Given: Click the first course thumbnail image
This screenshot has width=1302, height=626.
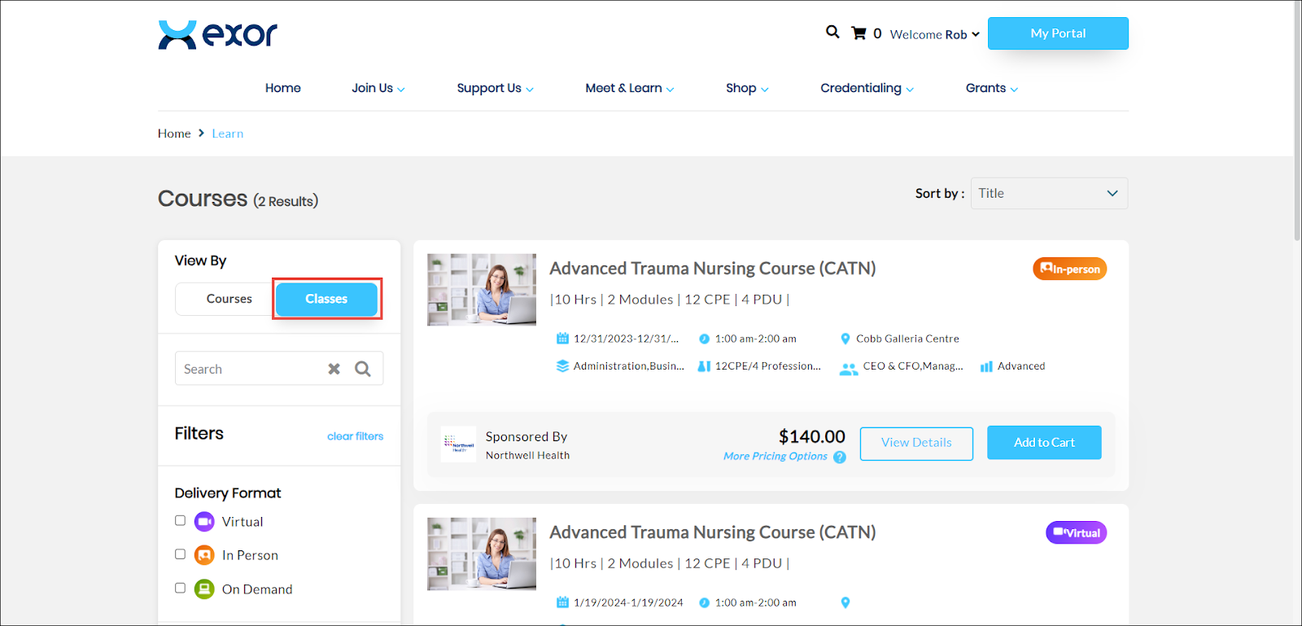Looking at the screenshot, I should (482, 290).
